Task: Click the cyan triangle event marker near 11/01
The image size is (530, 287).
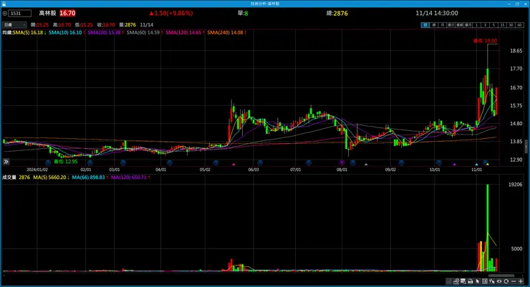Action: [476, 165]
